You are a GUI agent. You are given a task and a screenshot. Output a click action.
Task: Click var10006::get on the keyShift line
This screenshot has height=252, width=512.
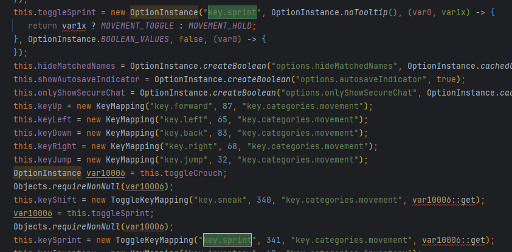[x=444, y=200]
